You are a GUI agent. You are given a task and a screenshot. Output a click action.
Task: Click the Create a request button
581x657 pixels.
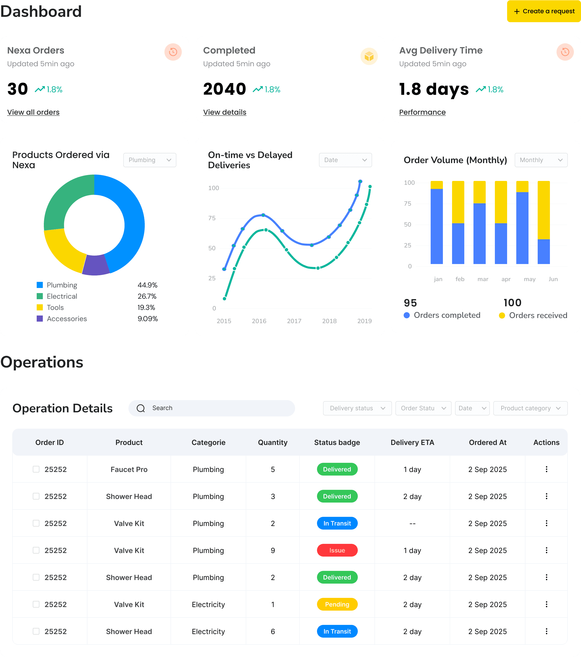click(544, 11)
